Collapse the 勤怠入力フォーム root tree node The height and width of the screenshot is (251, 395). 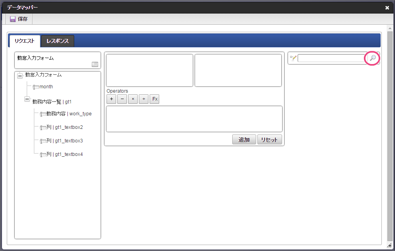[20, 76]
